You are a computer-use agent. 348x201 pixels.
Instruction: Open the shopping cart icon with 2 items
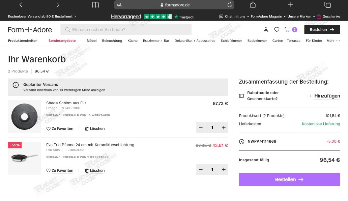[291, 29]
